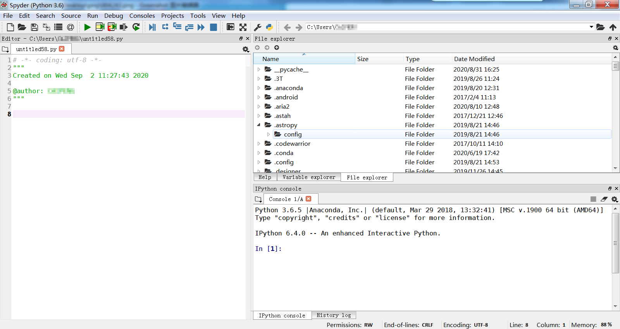Open the Consoles menu
This screenshot has height=329, width=620.
pyautogui.click(x=142, y=16)
